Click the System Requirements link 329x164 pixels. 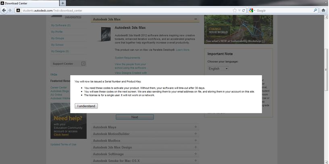click(x=127, y=58)
